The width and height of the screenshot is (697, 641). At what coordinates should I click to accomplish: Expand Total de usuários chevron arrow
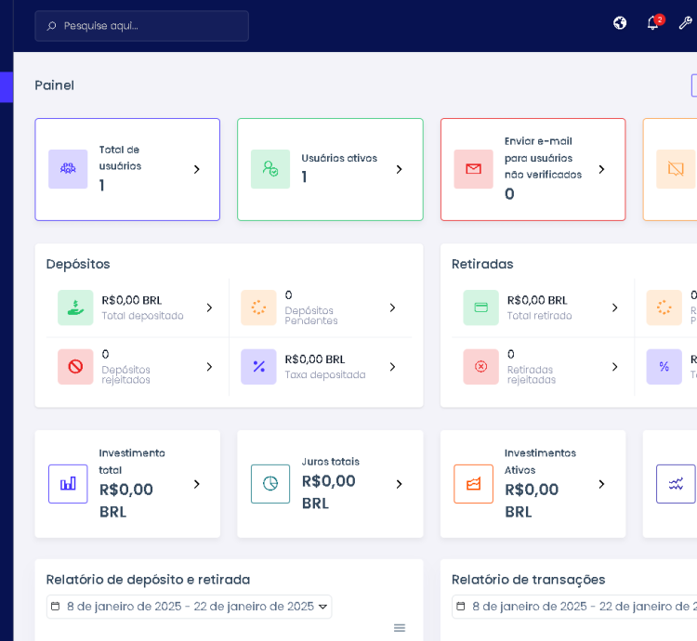(196, 169)
